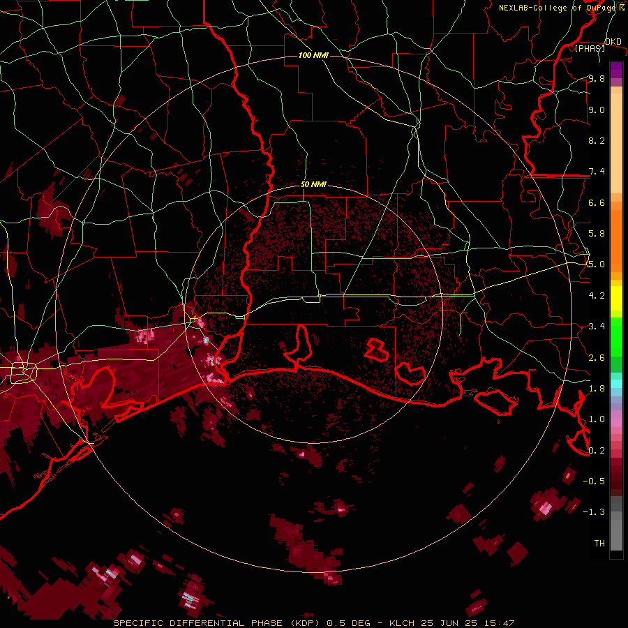Click the 1.8 scale value
This screenshot has height=628, width=628.
point(597,388)
